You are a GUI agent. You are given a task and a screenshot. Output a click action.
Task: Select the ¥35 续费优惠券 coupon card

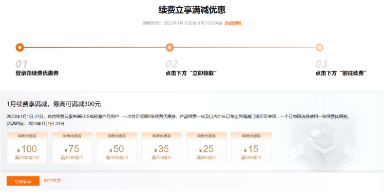pyautogui.click(x=162, y=147)
